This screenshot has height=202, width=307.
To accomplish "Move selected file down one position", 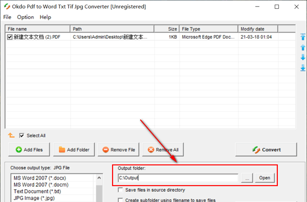I will (x=303, y=57).
